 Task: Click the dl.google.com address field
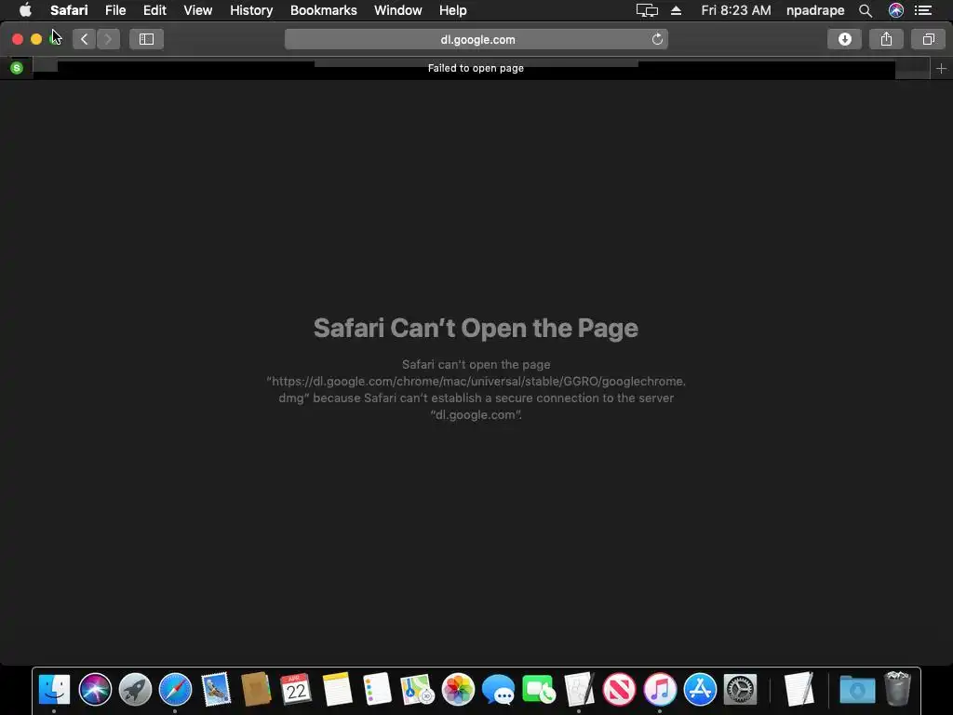coord(476,39)
